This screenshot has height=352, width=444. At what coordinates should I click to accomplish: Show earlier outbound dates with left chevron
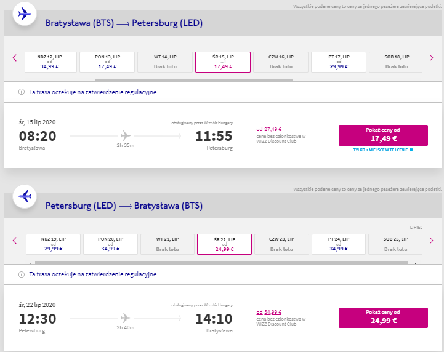[x=15, y=58]
